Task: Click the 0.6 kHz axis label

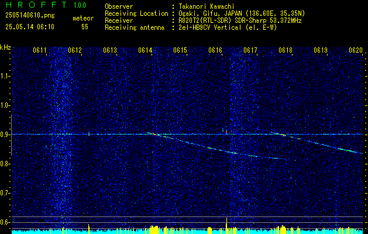Action: (5, 222)
